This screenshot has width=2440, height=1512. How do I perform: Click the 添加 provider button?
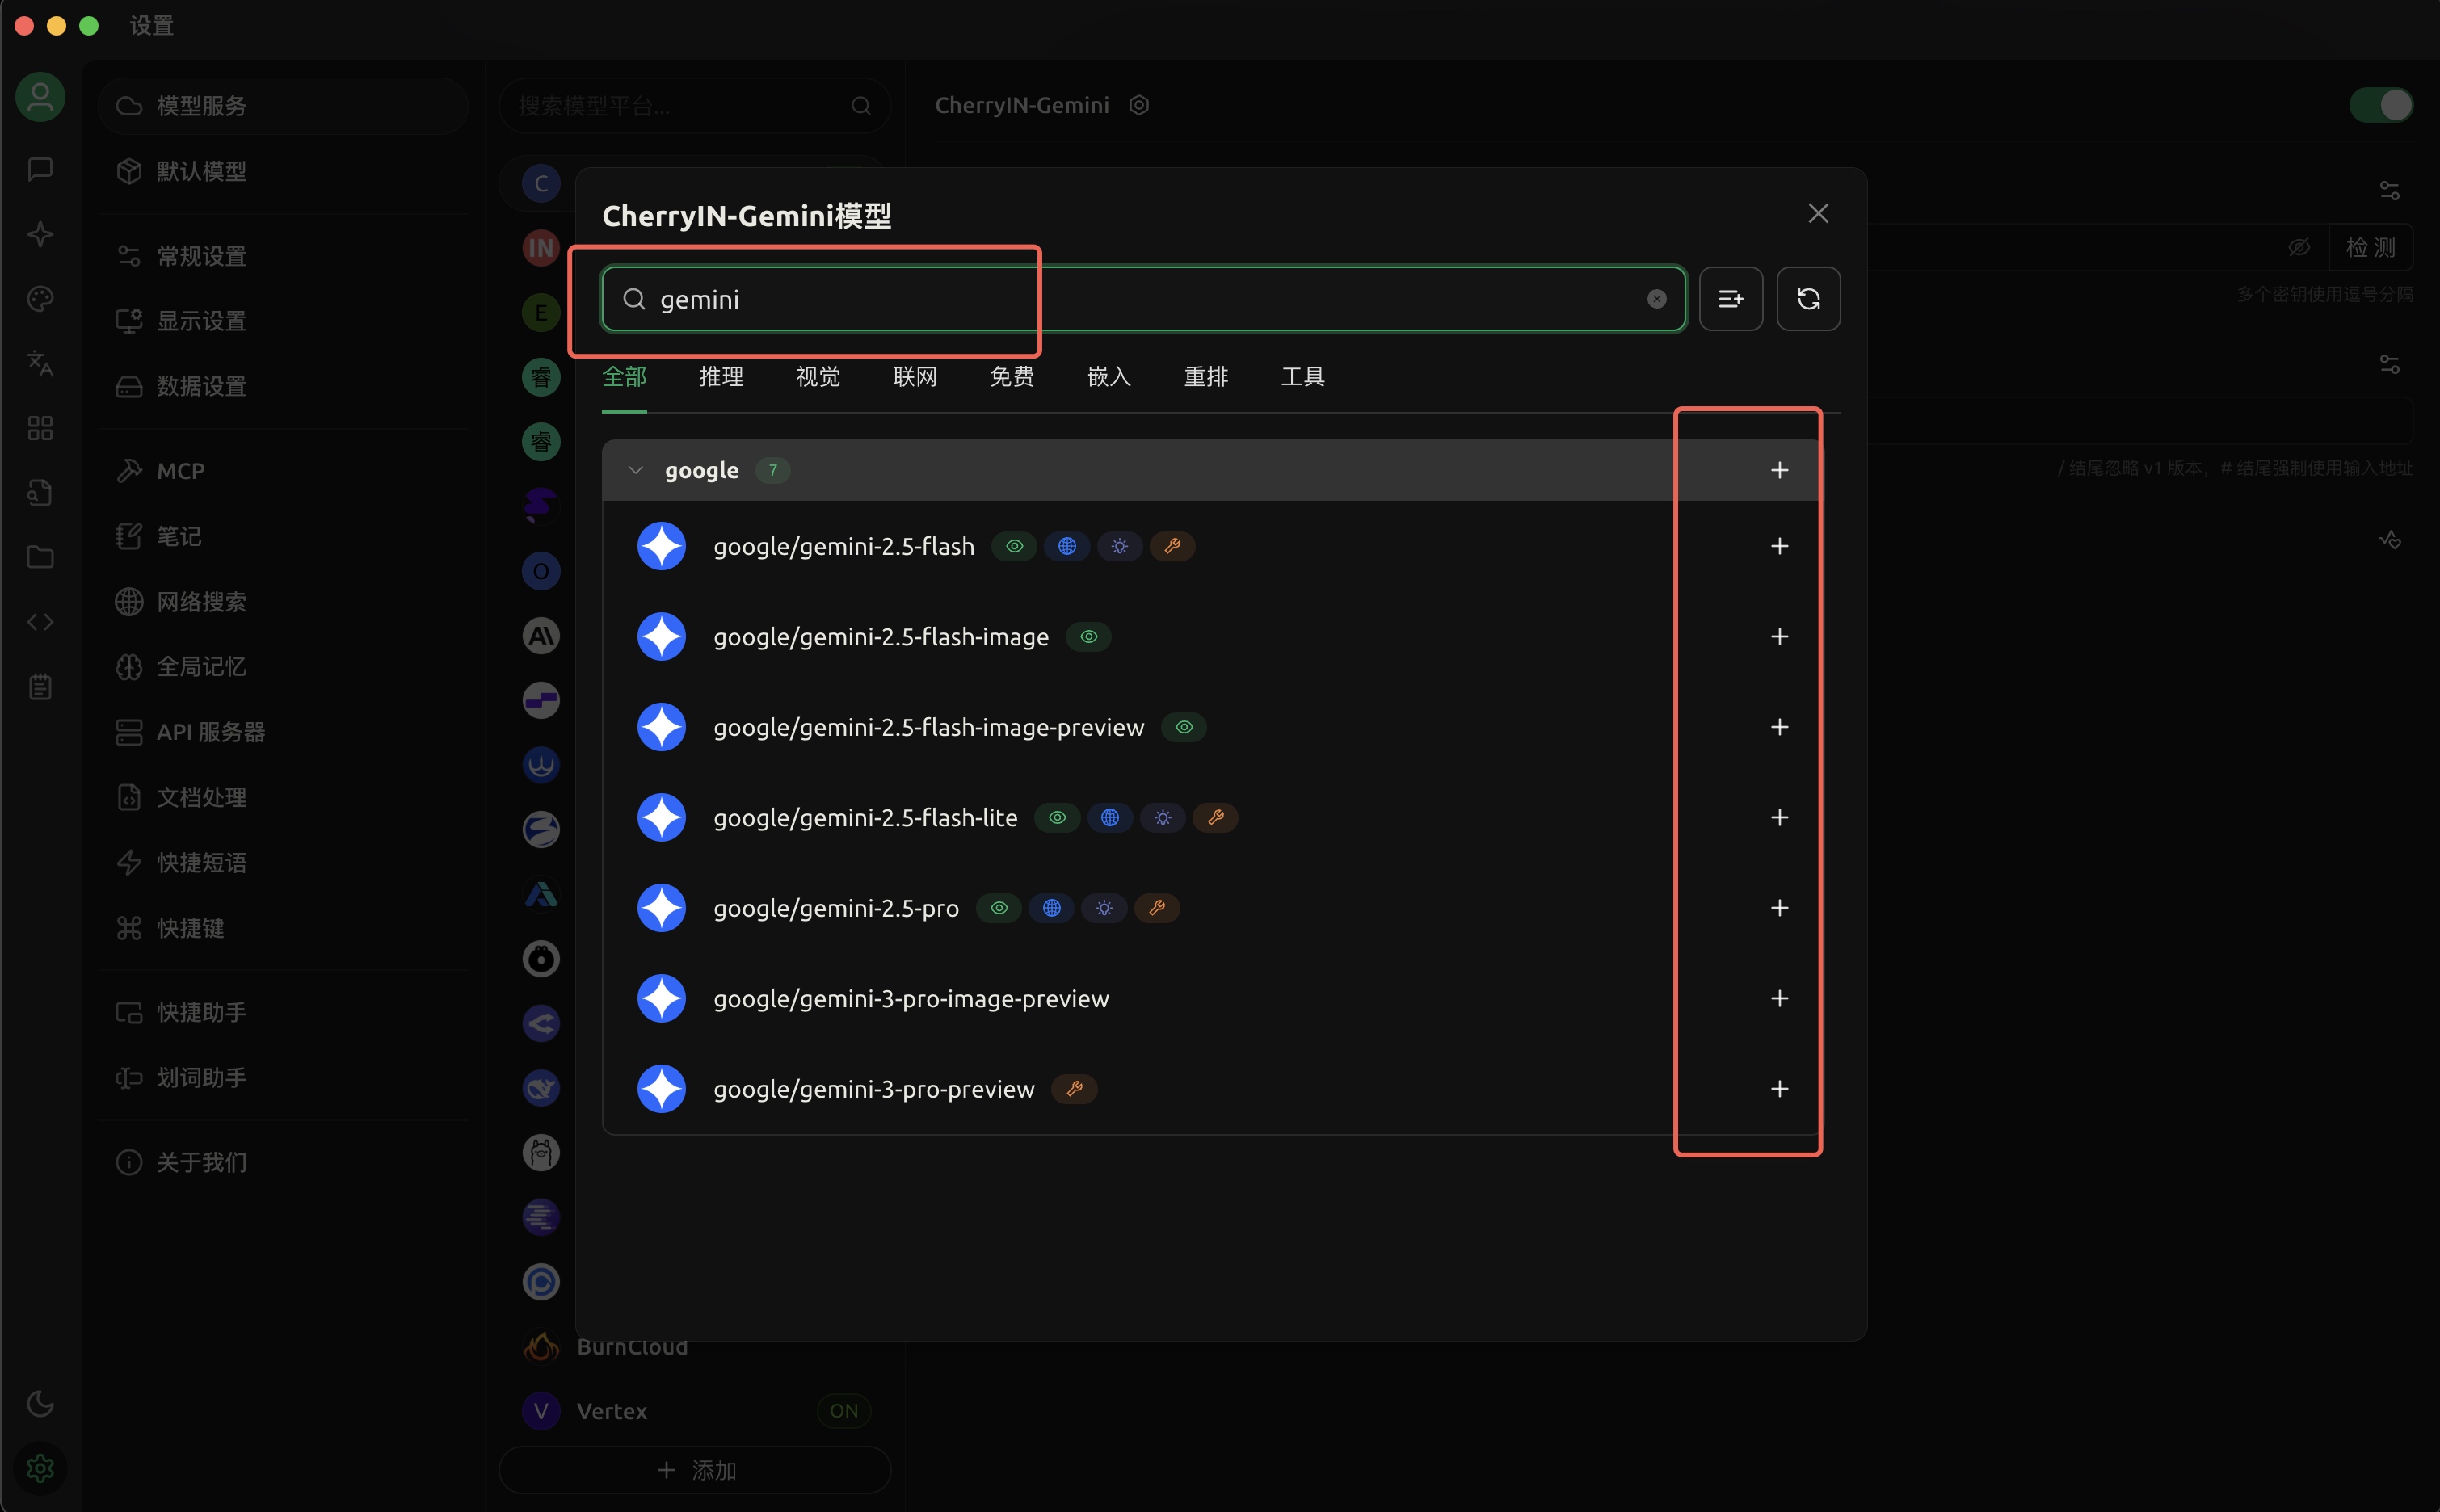pyautogui.click(x=695, y=1470)
